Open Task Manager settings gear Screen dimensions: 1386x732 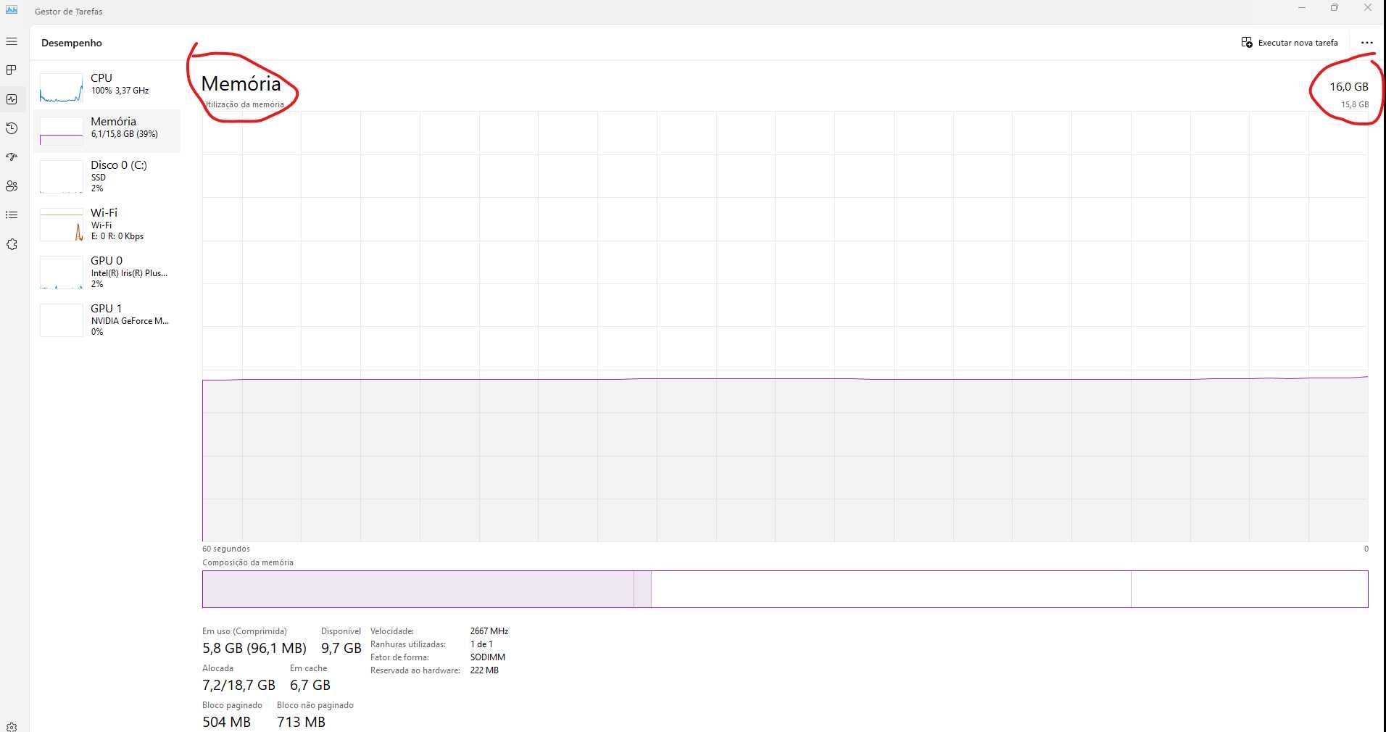(x=12, y=726)
